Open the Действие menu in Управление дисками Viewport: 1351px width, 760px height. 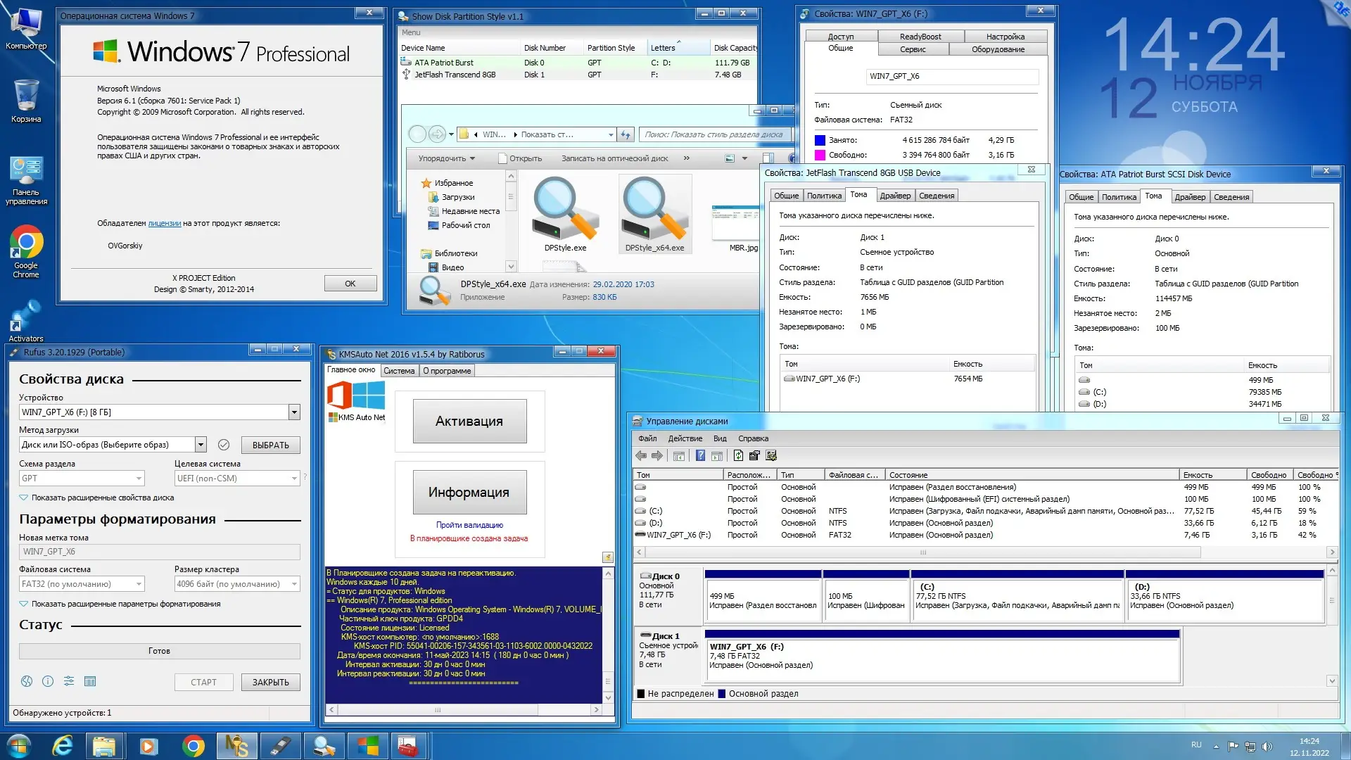click(x=684, y=438)
